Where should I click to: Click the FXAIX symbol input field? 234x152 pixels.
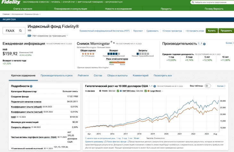pos(14,31)
